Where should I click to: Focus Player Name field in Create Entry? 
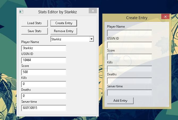point(130,33)
